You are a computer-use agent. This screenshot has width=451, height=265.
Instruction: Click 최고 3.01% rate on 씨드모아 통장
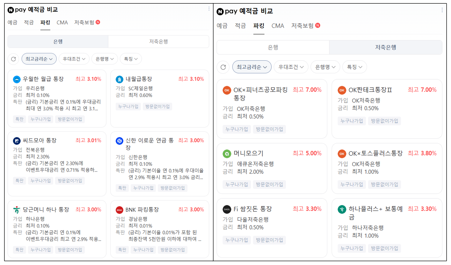[88, 140]
